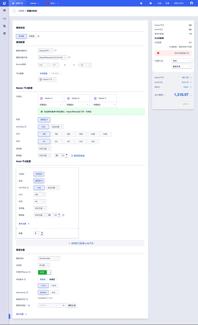Click the back arrow beside UK8S breadcrumb
The width and height of the screenshot is (198, 325).
tap(14, 11)
